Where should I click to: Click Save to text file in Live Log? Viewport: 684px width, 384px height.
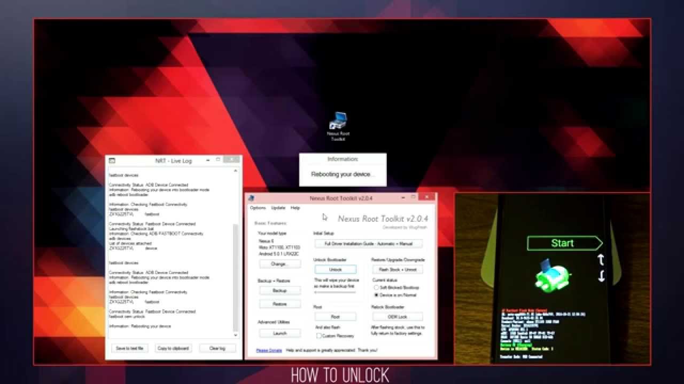pyautogui.click(x=130, y=348)
